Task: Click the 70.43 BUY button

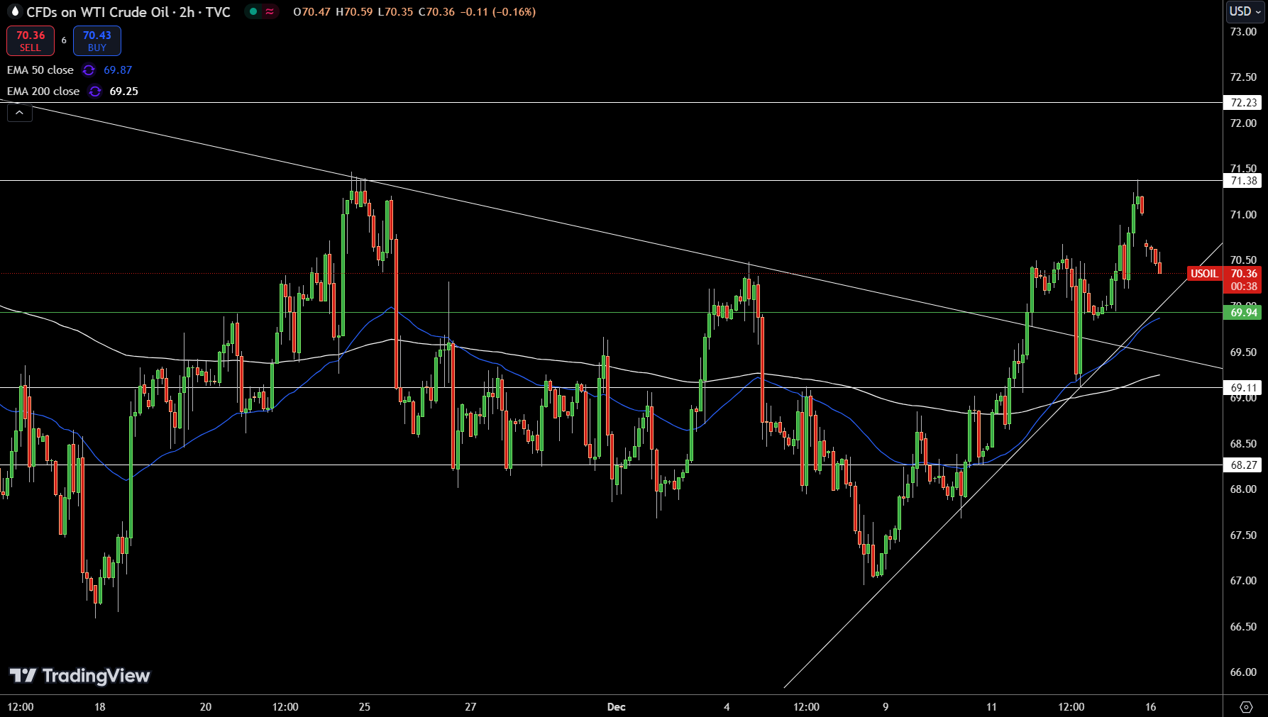Action: 97,40
